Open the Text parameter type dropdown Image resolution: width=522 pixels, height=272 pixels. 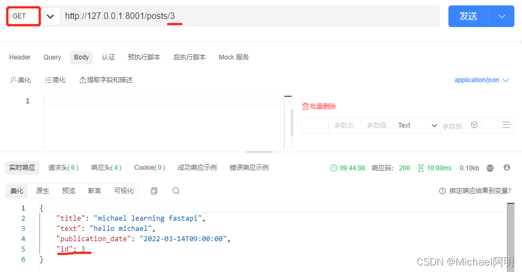click(417, 125)
